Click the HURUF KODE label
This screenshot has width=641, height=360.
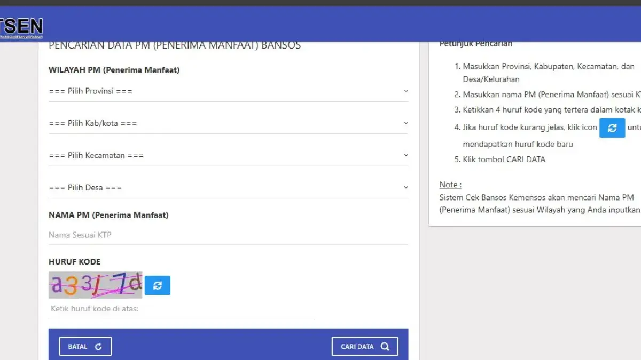tap(74, 262)
